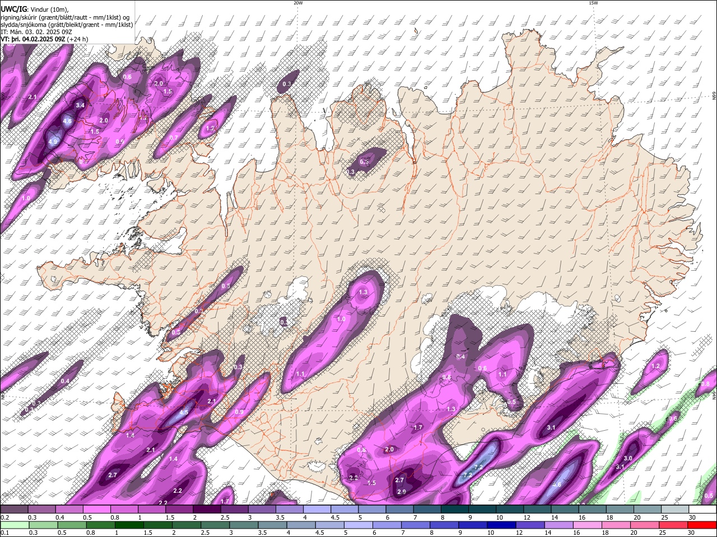The height and width of the screenshot is (537, 717).
Task: Select top legend swatch between 1 and 1.5
Action: coord(152,509)
